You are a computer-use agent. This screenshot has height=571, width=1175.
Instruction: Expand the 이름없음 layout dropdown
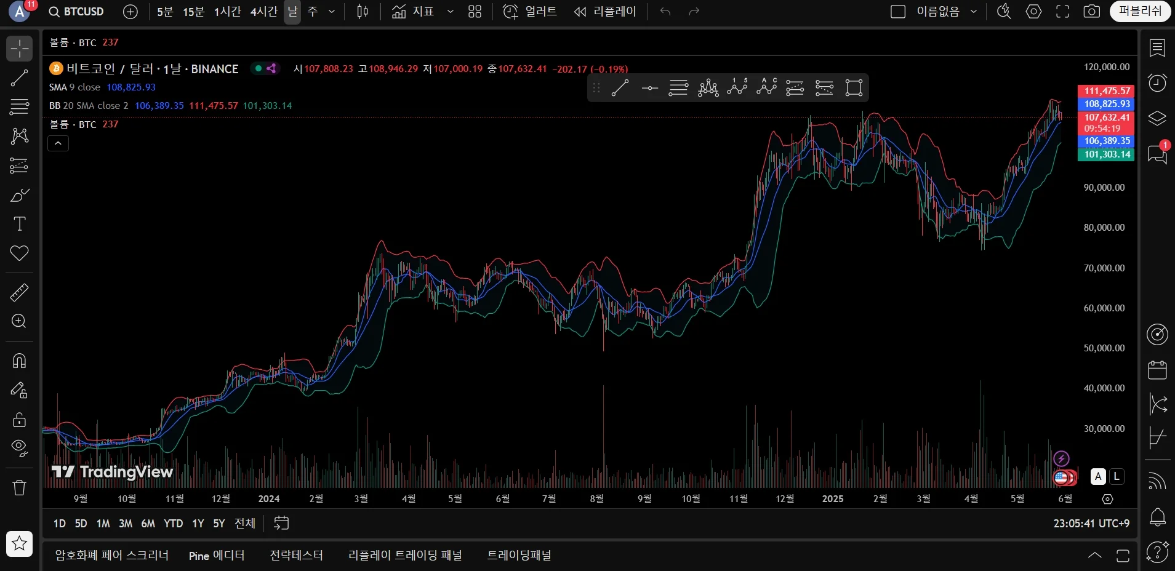pos(974,12)
